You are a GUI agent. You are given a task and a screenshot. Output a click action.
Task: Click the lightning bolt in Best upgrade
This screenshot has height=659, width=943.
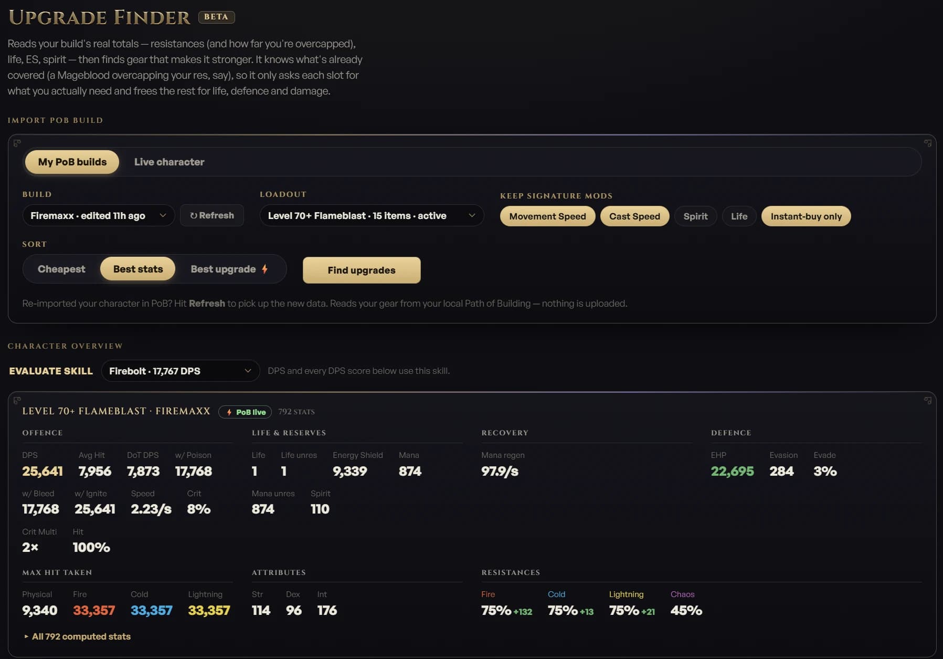coord(265,269)
